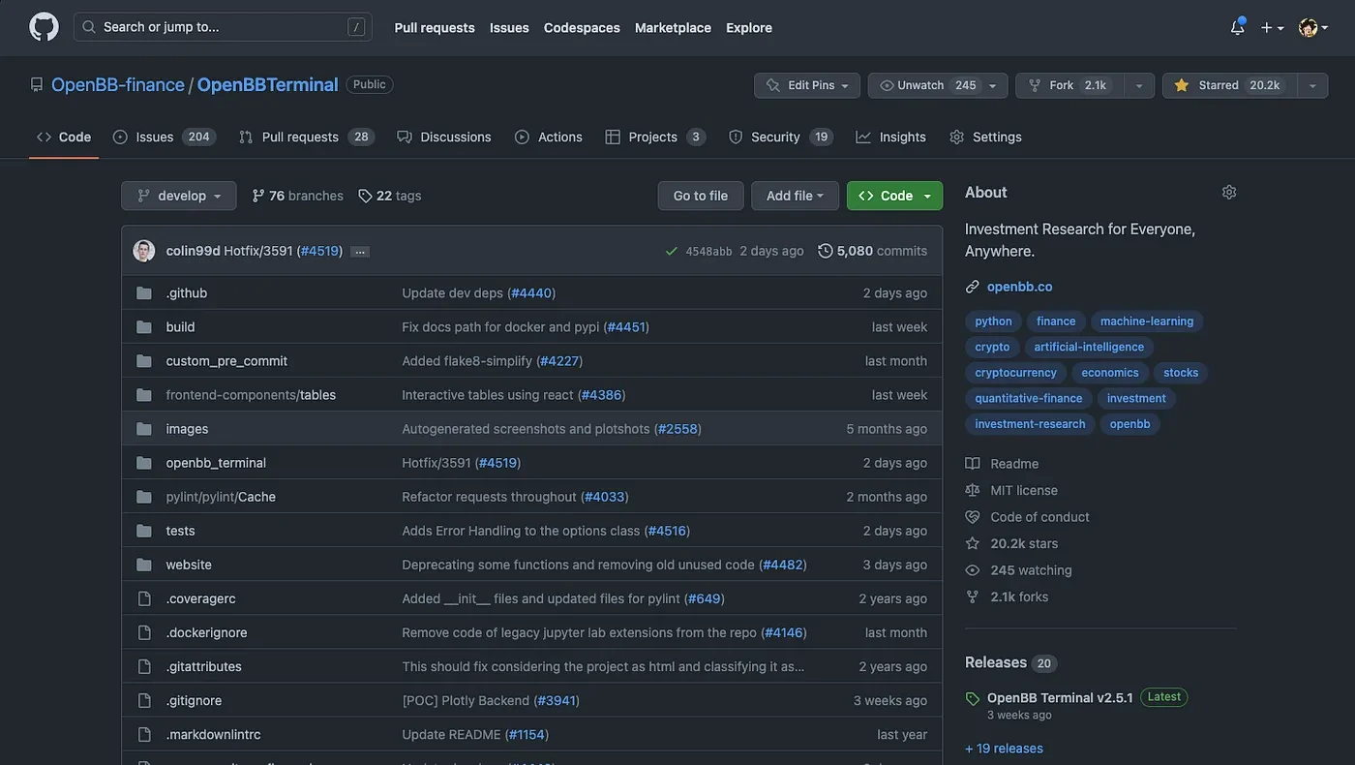Open the notifications bell
This screenshot has height=765, width=1355.
coord(1237,27)
